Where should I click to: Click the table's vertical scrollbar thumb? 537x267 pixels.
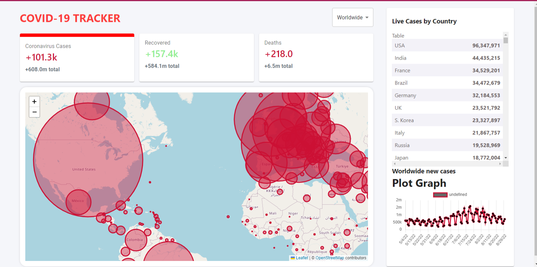point(506,40)
